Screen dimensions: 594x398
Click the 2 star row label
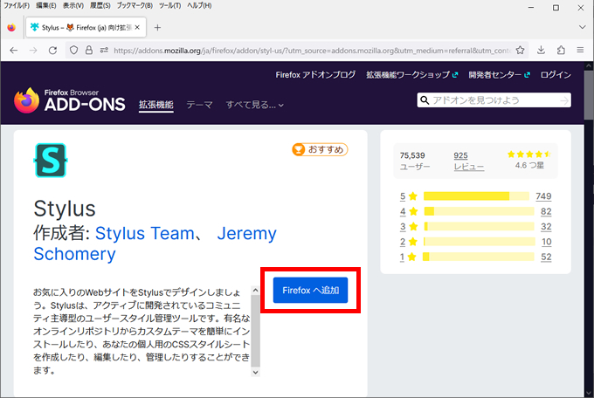[x=409, y=242]
